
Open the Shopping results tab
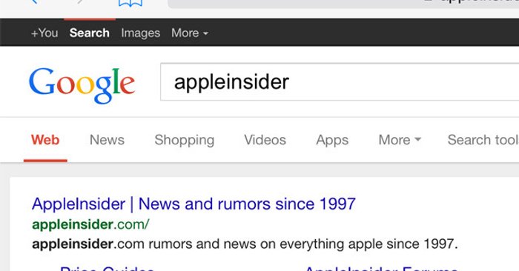pos(185,140)
